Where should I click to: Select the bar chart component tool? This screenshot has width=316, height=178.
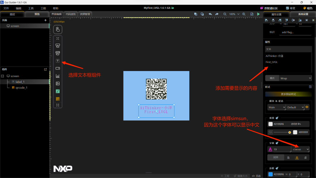click(x=58, y=76)
